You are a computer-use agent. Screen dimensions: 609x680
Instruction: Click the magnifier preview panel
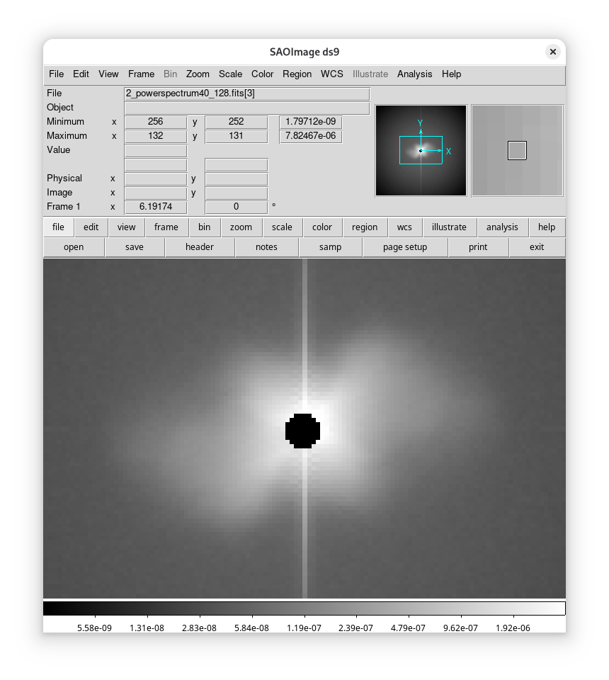[517, 150]
